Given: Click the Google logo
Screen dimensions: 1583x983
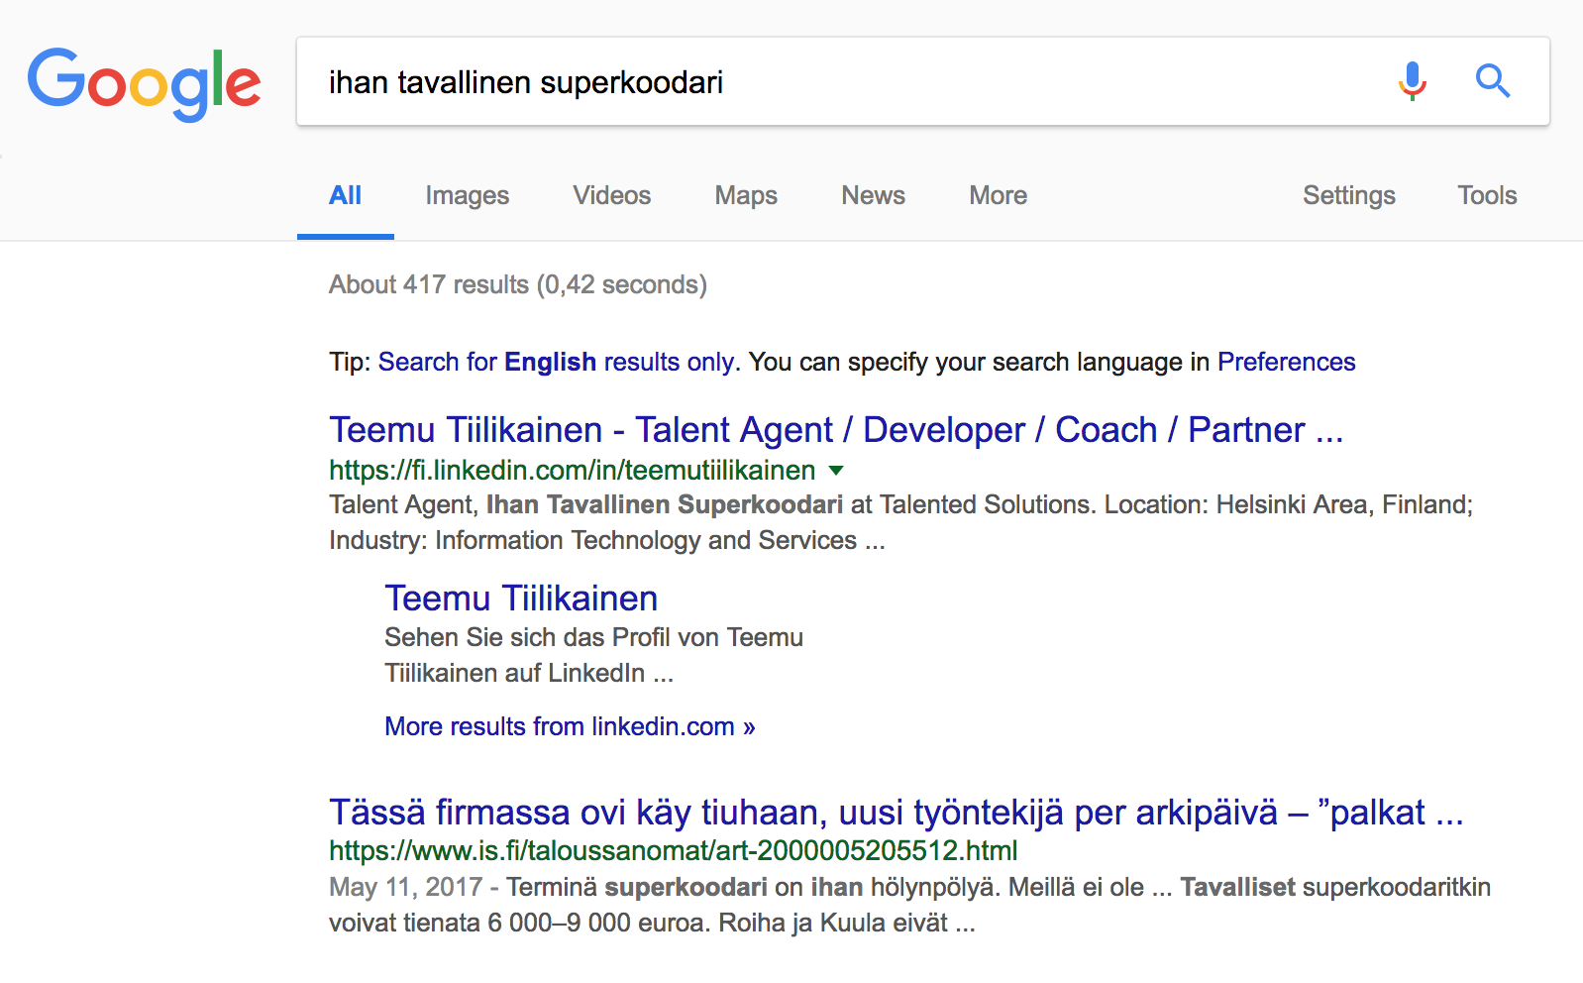Looking at the screenshot, I should [145, 83].
